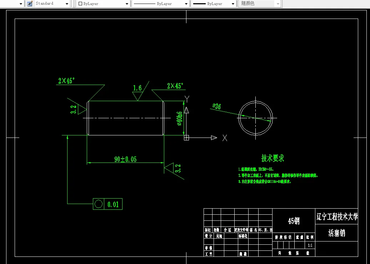370x264 pixels.
Task: Select the 更改文件号 header cell
Action: [x=241, y=230]
